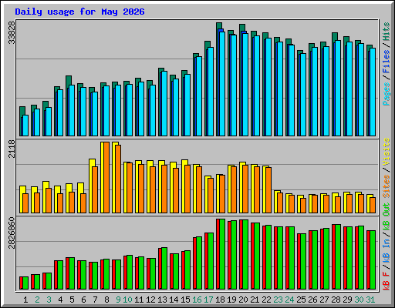
Task: Click the 2118 visits scale label
Action: click(x=12, y=149)
